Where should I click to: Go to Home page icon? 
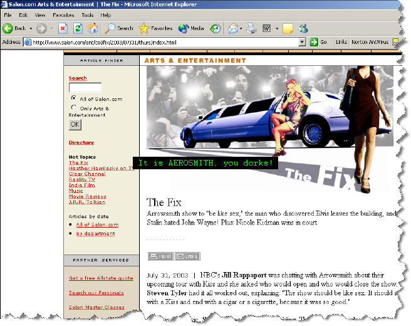(x=93, y=28)
